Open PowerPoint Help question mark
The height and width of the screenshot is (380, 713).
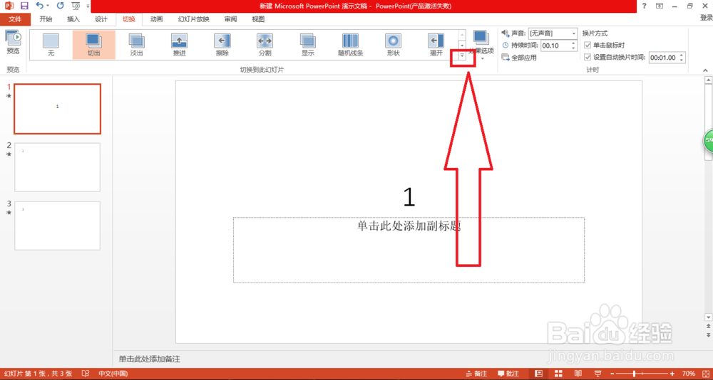[x=645, y=6]
